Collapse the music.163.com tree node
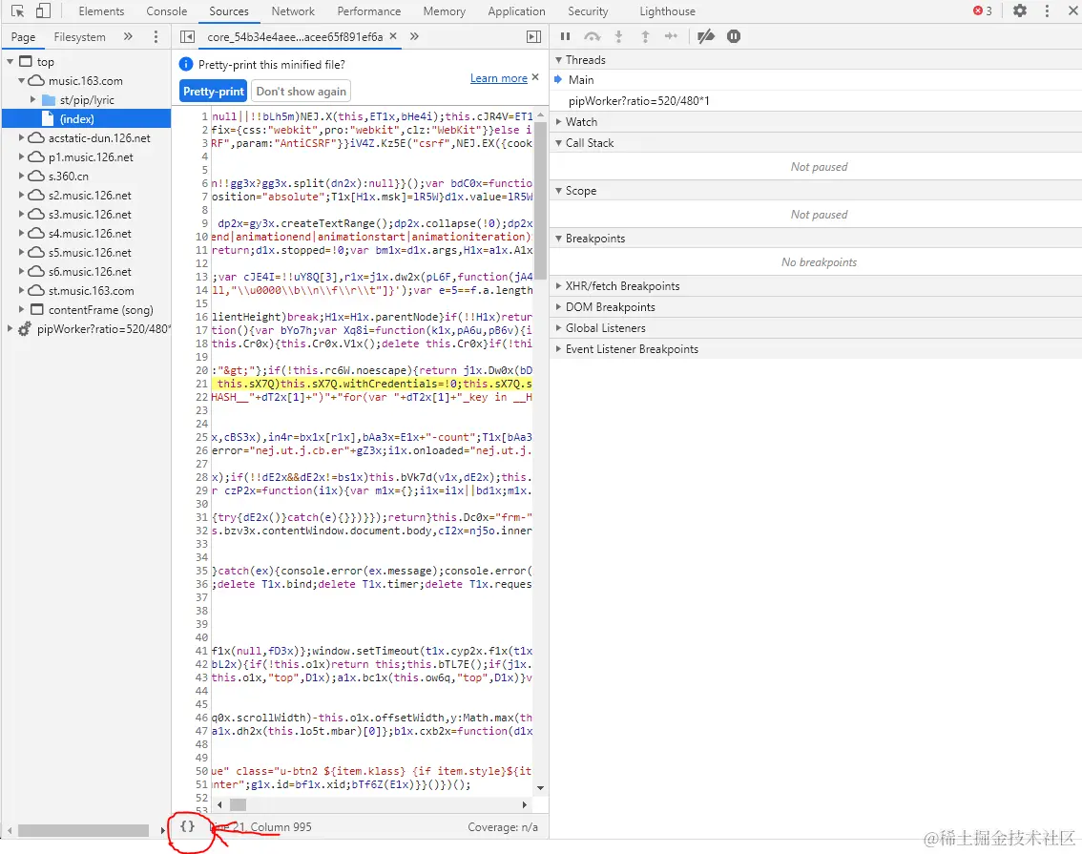This screenshot has width=1082, height=854. tap(21, 81)
